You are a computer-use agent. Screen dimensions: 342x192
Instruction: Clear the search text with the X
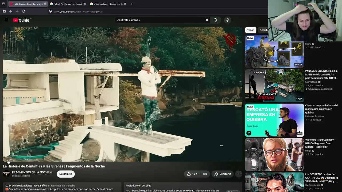pyautogui.click(x=207, y=20)
